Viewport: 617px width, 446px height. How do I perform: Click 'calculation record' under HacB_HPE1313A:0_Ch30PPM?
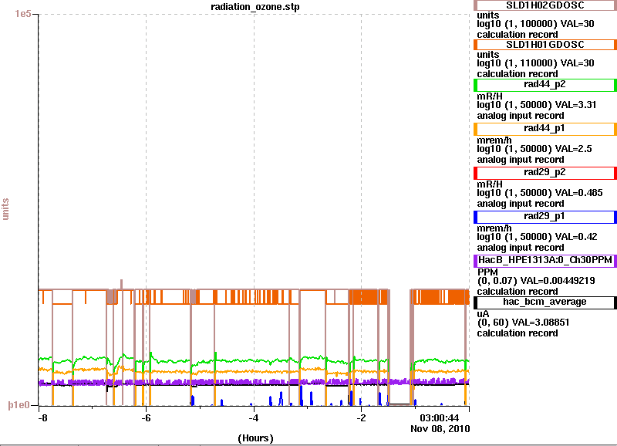point(518,292)
